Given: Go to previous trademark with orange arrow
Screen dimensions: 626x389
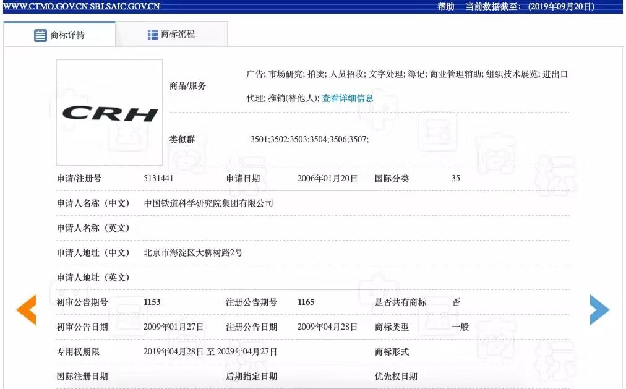Looking at the screenshot, I should [27, 310].
